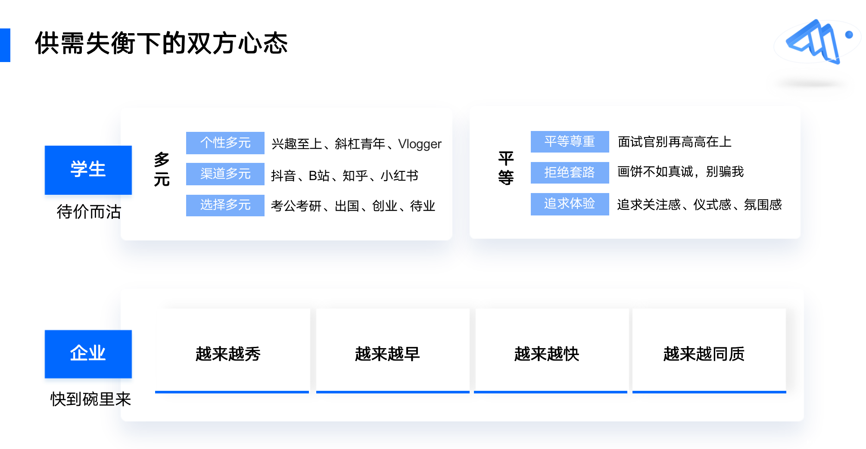Click the 渠道多元 tag
The height and width of the screenshot is (449, 866).
pos(225,174)
